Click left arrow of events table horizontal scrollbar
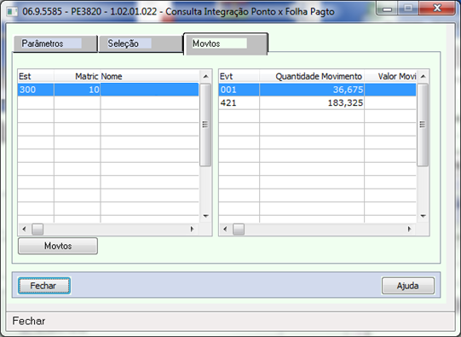The width and height of the screenshot is (461, 337). click(x=225, y=229)
